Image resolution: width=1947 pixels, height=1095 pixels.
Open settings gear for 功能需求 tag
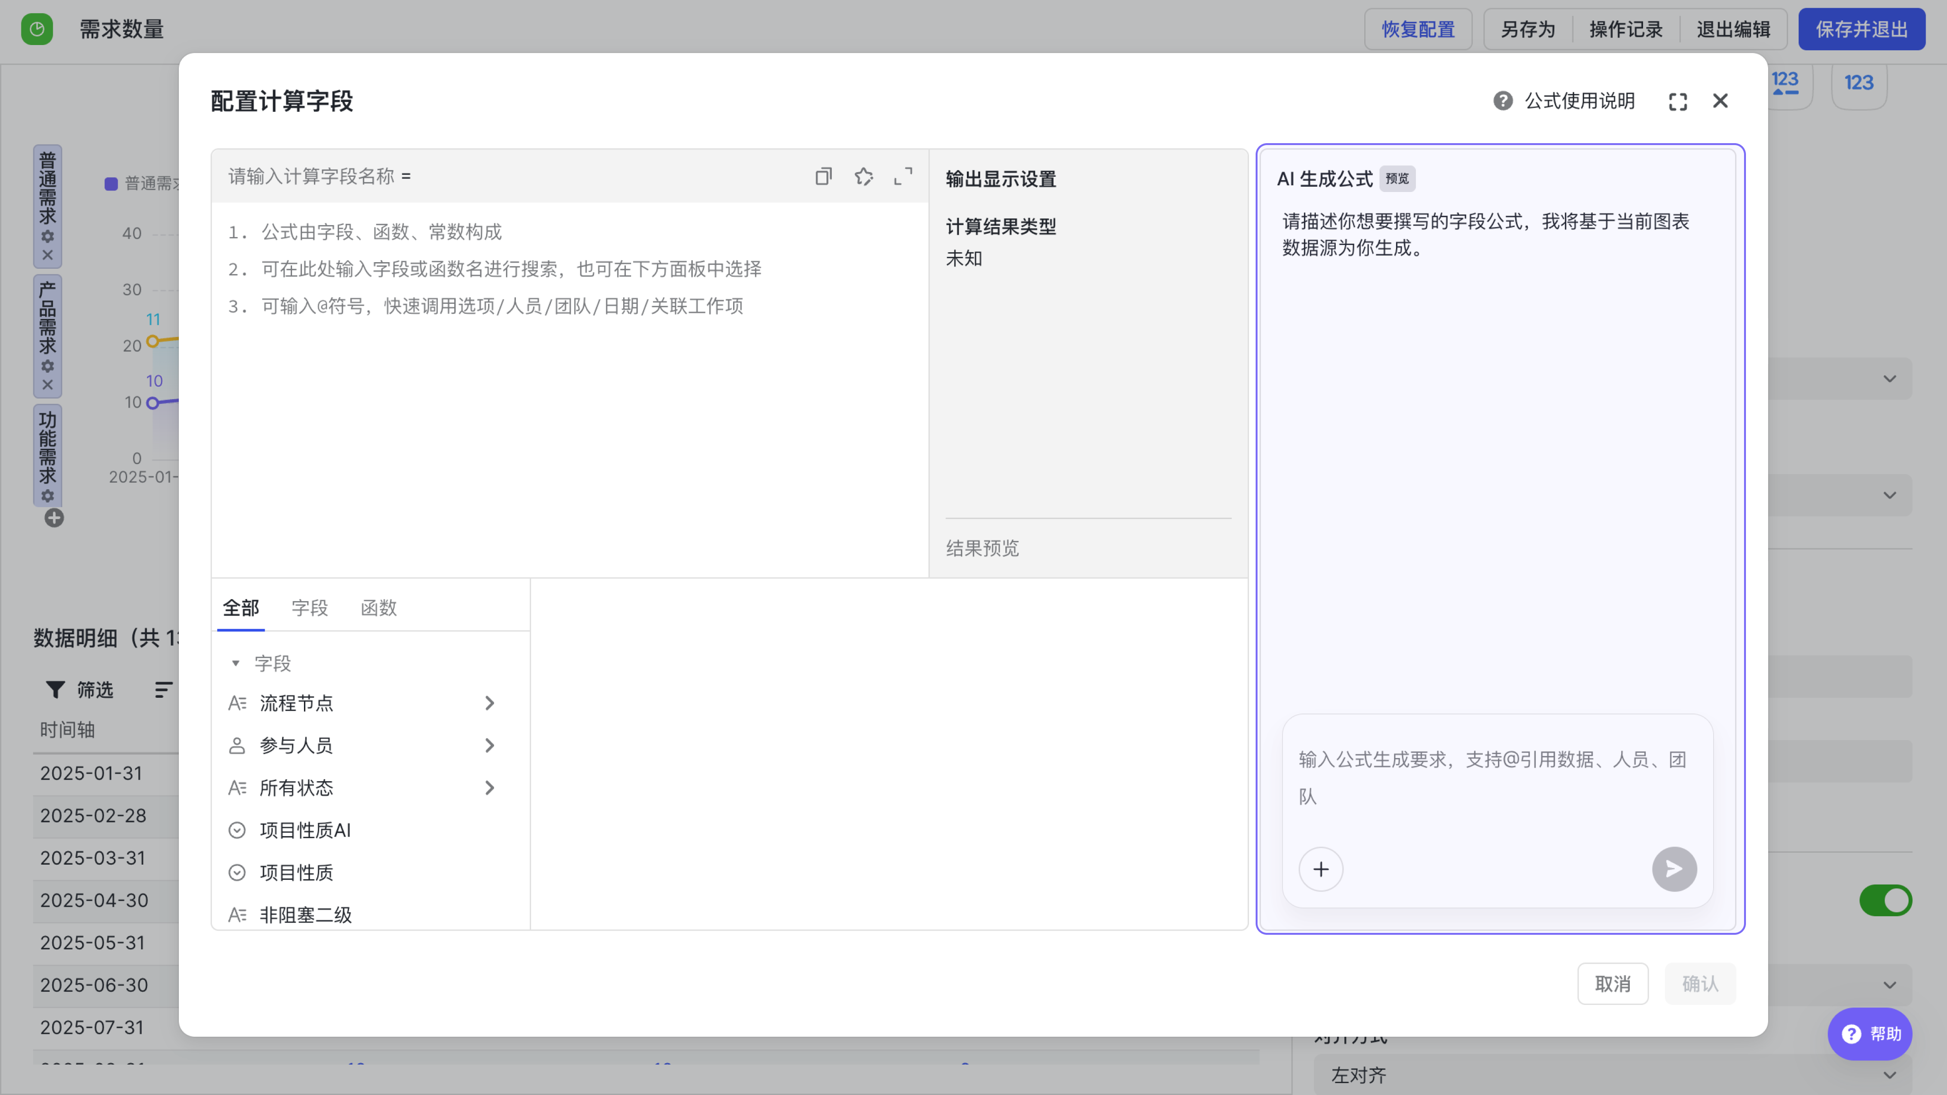coord(47,496)
